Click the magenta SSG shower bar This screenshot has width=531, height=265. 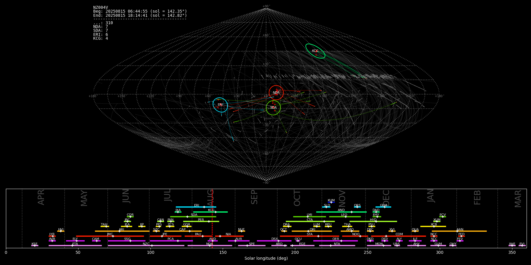(126, 241)
